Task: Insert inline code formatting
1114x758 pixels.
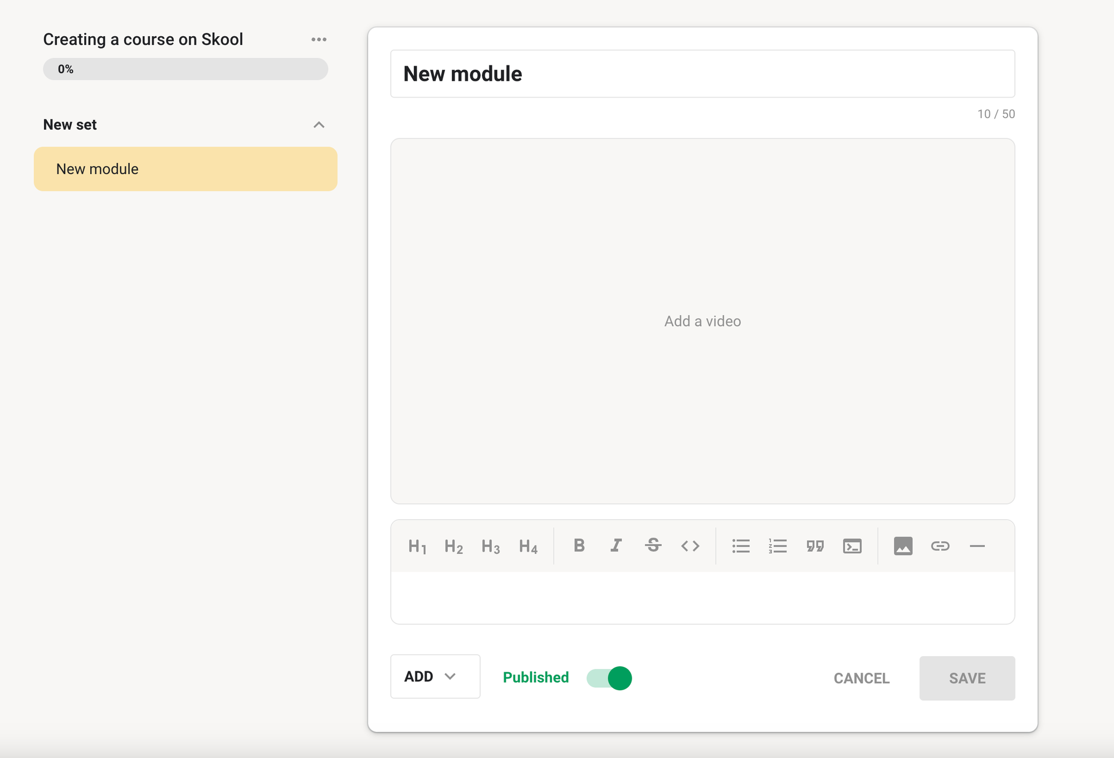Action: point(690,546)
